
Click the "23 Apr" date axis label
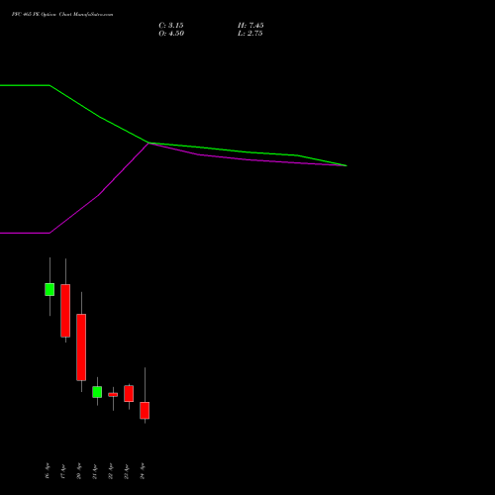click(x=127, y=471)
